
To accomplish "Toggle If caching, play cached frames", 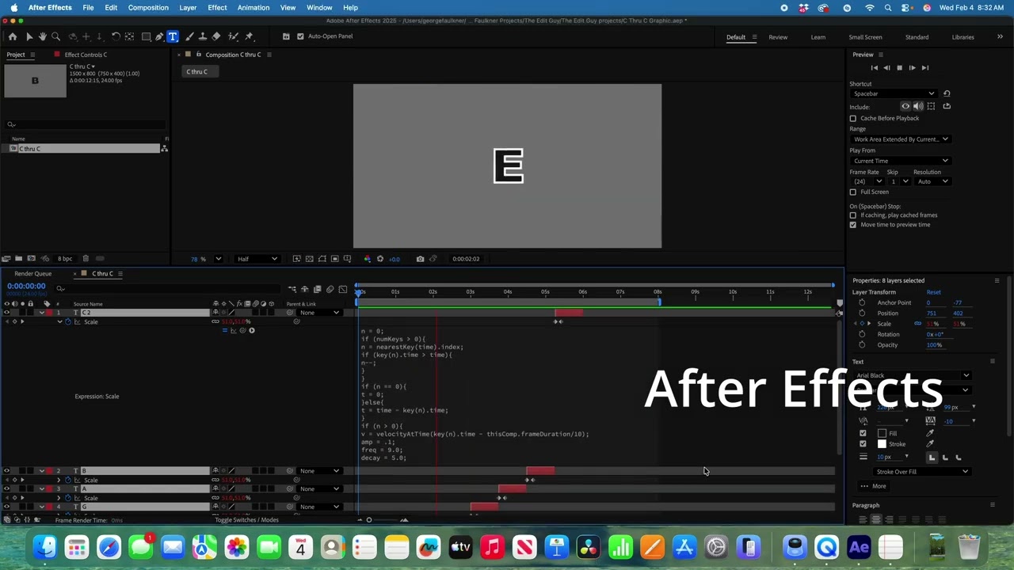I will [x=853, y=215].
